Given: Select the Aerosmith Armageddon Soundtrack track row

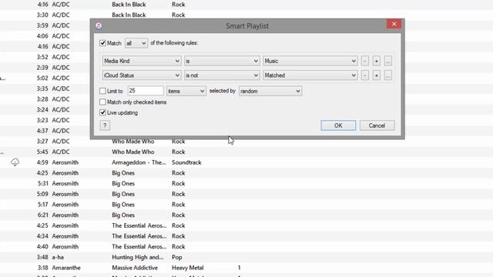Looking at the screenshot, I should (246, 162).
